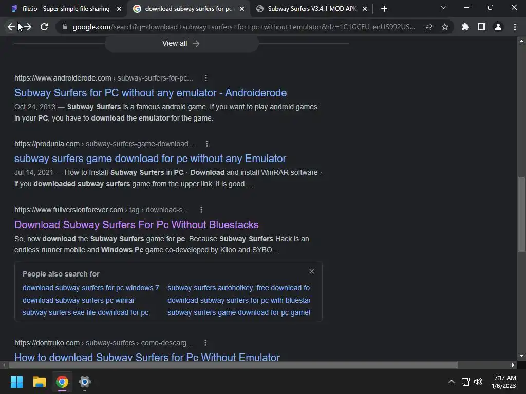Screen dimensions: 526x394
Task: Click the fullversionforever.com URL breadcrumb
Action: (x=101, y=210)
